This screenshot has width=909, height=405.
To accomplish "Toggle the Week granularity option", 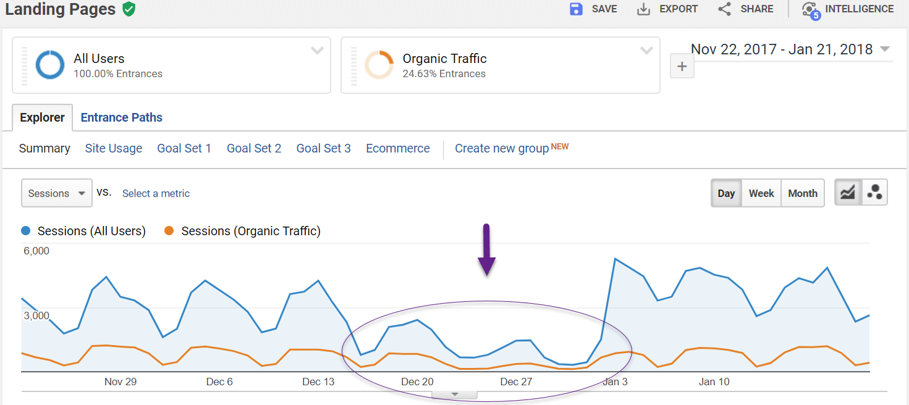I will click(761, 193).
